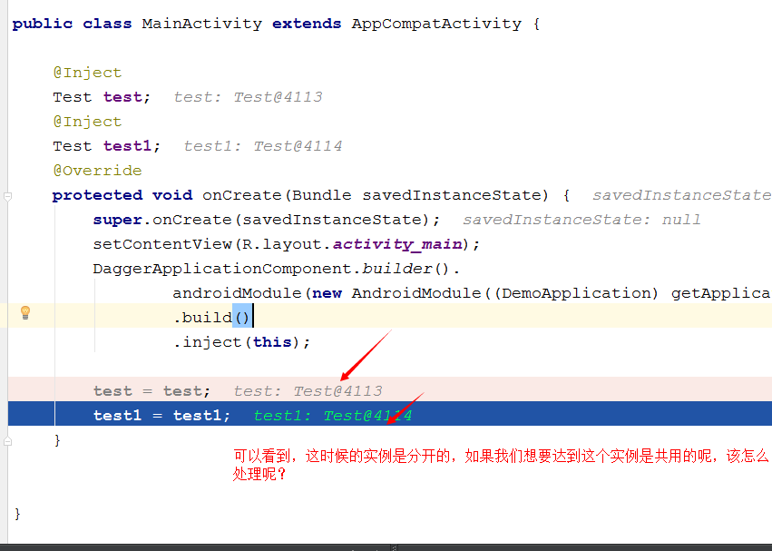Click the @Override annotation
The image size is (772, 551).
click(97, 171)
